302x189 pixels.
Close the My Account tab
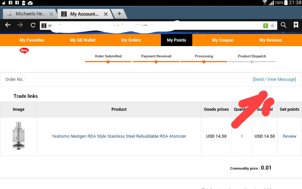coord(105,14)
